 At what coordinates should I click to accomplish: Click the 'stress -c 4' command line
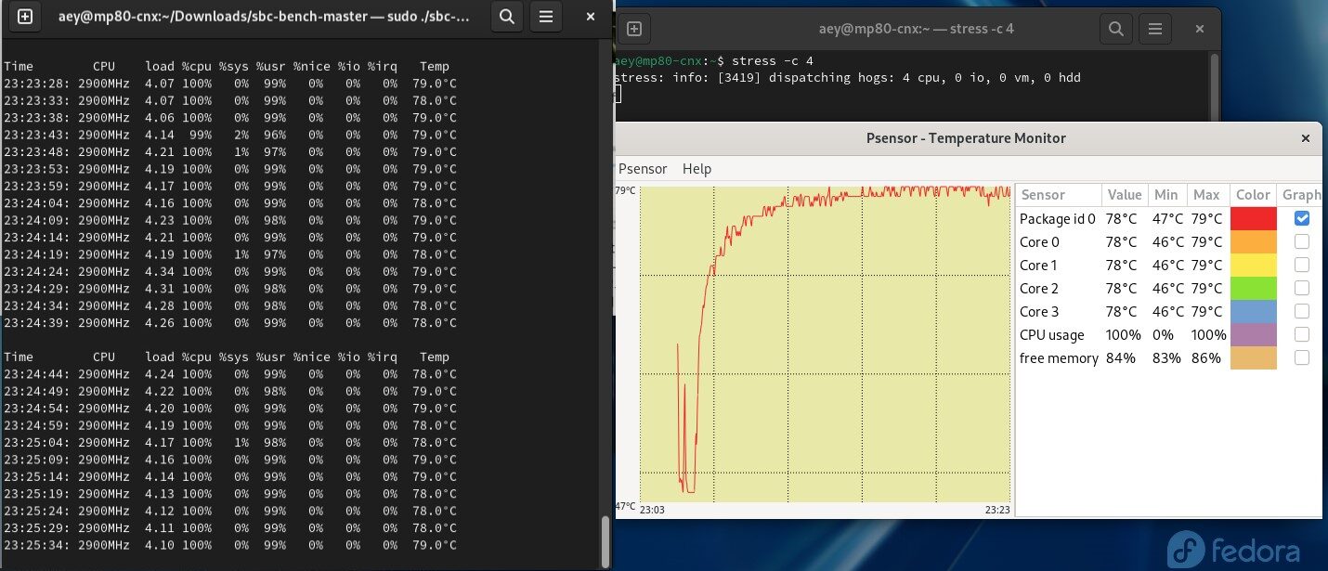pos(713,60)
